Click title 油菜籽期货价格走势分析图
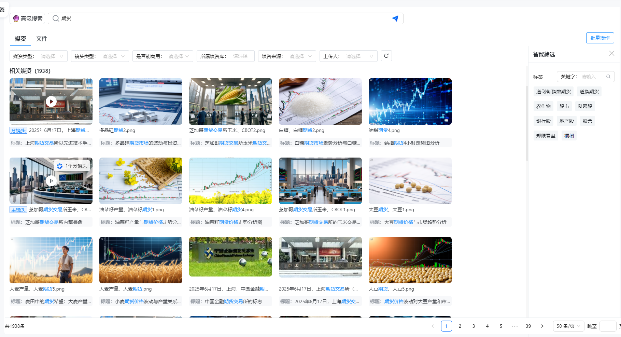This screenshot has width=621, height=337. [234, 222]
